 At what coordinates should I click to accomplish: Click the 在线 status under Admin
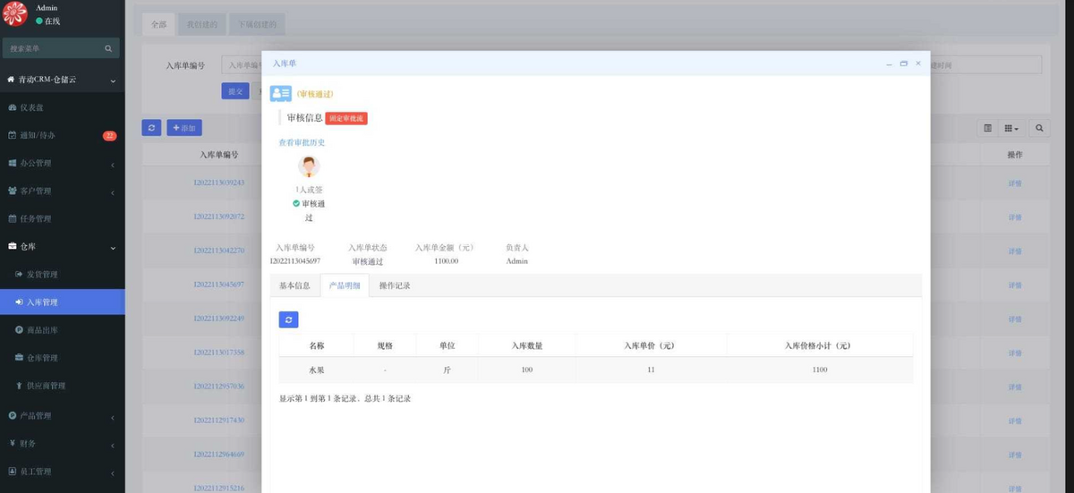pos(48,21)
